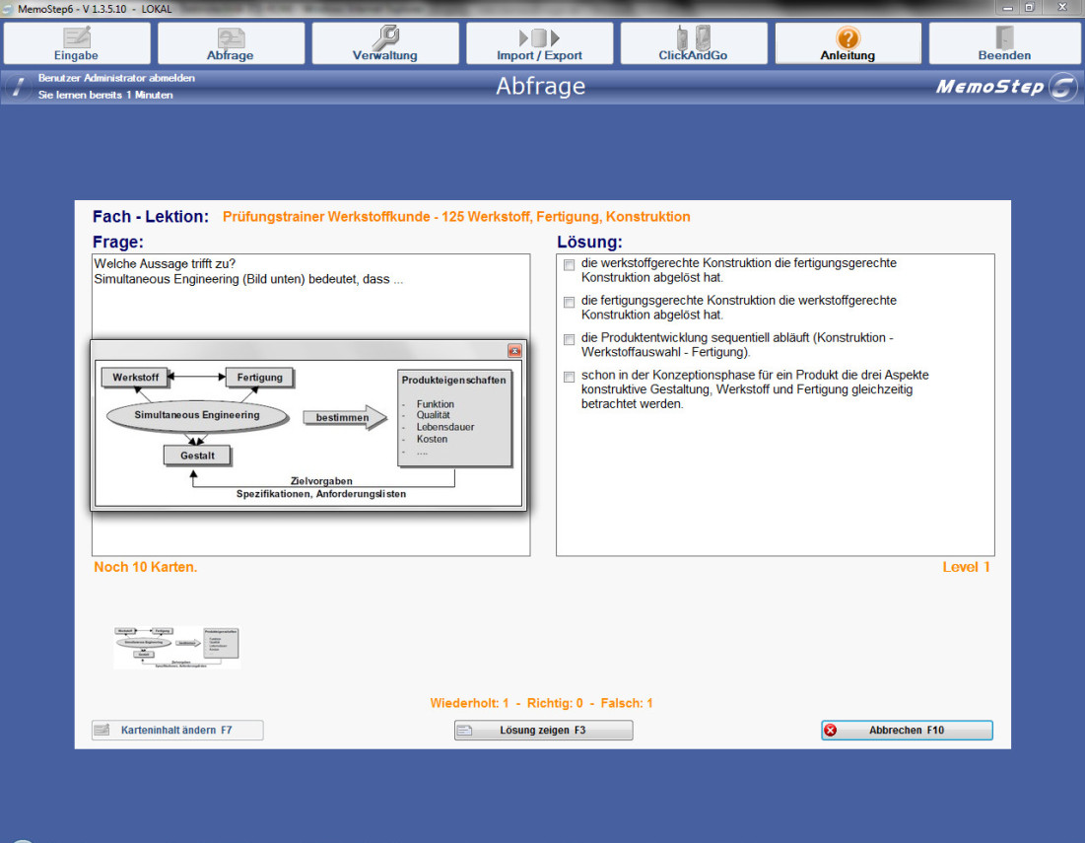Tick the answer about fertigungsgerechte Konstruktion replacing werkstoffgerechte
The image size is (1085, 843).
coord(569,301)
